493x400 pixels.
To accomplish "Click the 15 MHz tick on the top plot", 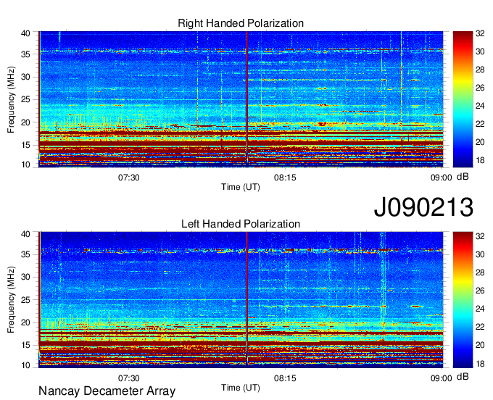I will [x=25, y=145].
